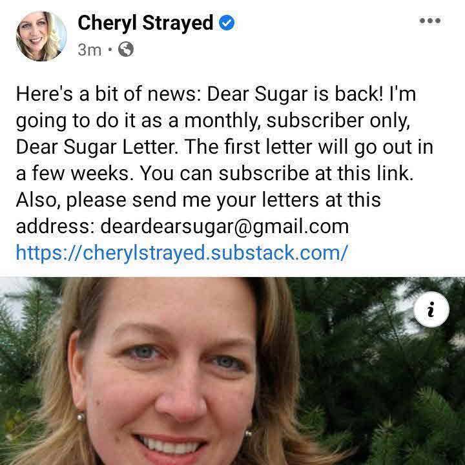This screenshot has width=465, height=465.
Task: Click the 3m post timestamp
Action: point(89,50)
